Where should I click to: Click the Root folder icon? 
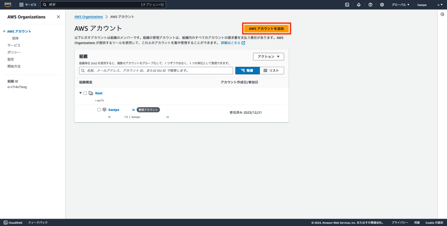pyautogui.click(x=91, y=93)
